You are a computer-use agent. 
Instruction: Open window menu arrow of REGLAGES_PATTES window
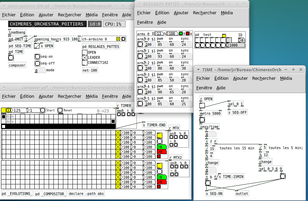pyautogui.click(x=139, y=4)
